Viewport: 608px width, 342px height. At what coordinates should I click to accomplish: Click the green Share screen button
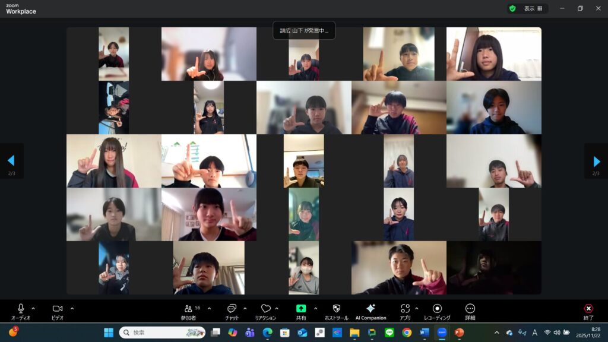(301, 309)
